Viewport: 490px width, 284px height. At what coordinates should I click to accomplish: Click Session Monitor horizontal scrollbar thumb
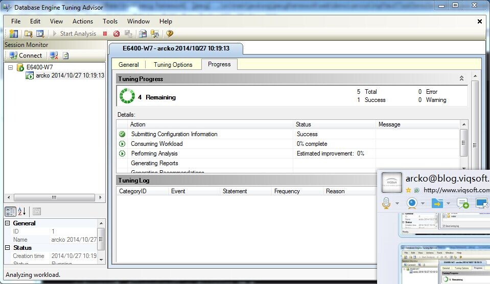pos(54,197)
